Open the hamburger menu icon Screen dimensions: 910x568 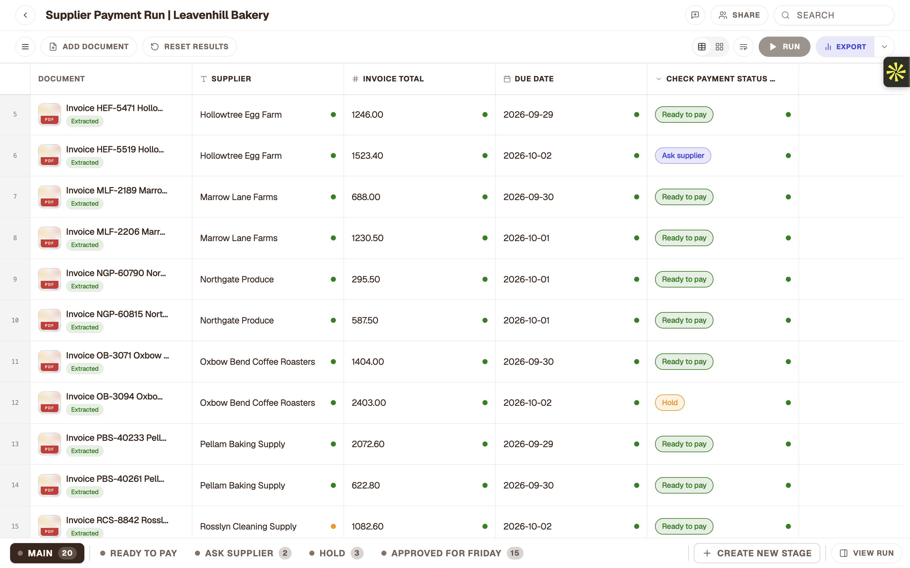(25, 47)
